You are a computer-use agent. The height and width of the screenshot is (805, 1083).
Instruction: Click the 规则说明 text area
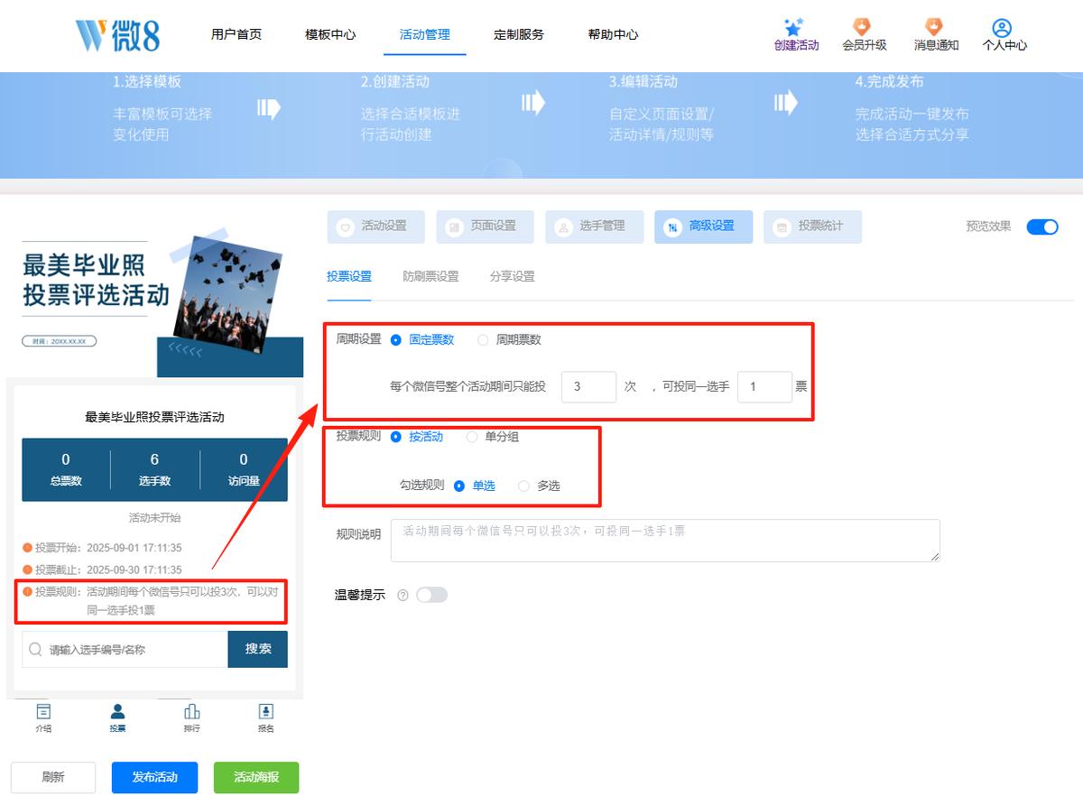pos(665,541)
